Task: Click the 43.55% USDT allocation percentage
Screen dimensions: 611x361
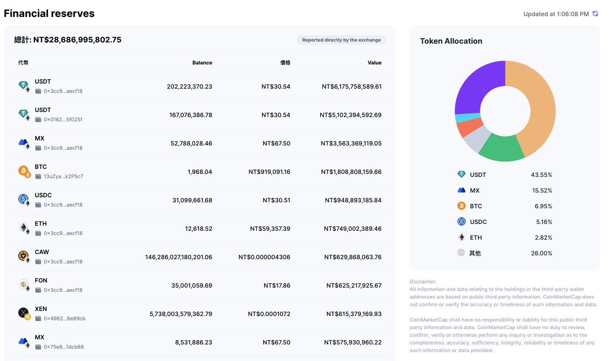Action: [x=541, y=175]
